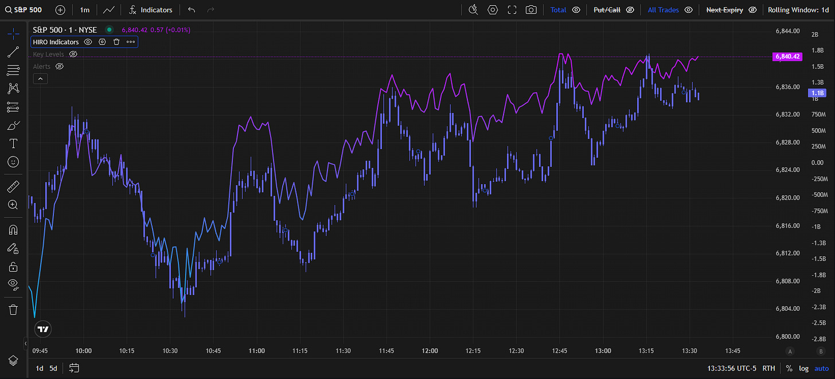
Task: Click the S&P 500 symbol search field
Action: [x=28, y=10]
